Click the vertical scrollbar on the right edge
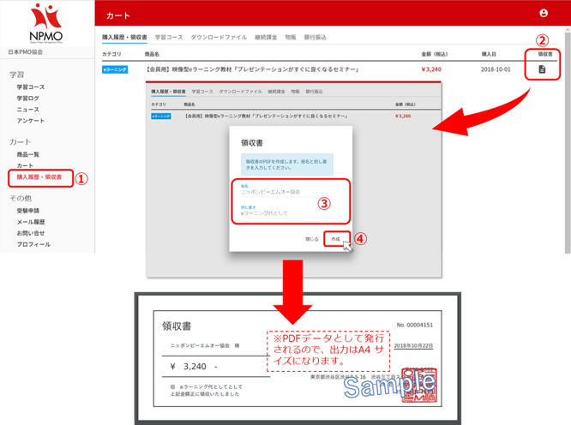Image resolution: width=571 pixels, height=425 pixels. click(568, 142)
